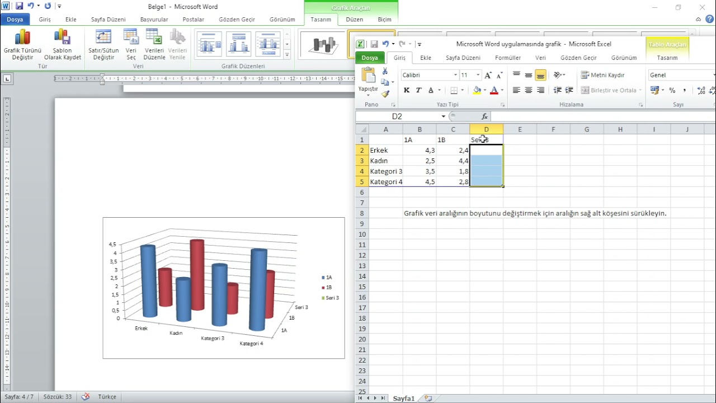
Task: Click Grafik Türünü Değiştir in Word ribbon
Action: click(22, 45)
